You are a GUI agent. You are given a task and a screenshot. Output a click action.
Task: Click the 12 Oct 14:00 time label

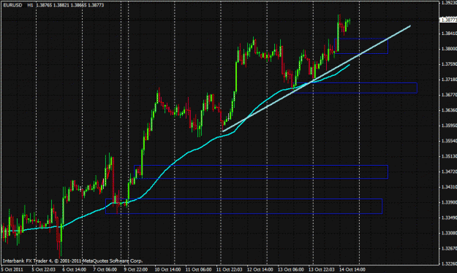tap(260, 269)
